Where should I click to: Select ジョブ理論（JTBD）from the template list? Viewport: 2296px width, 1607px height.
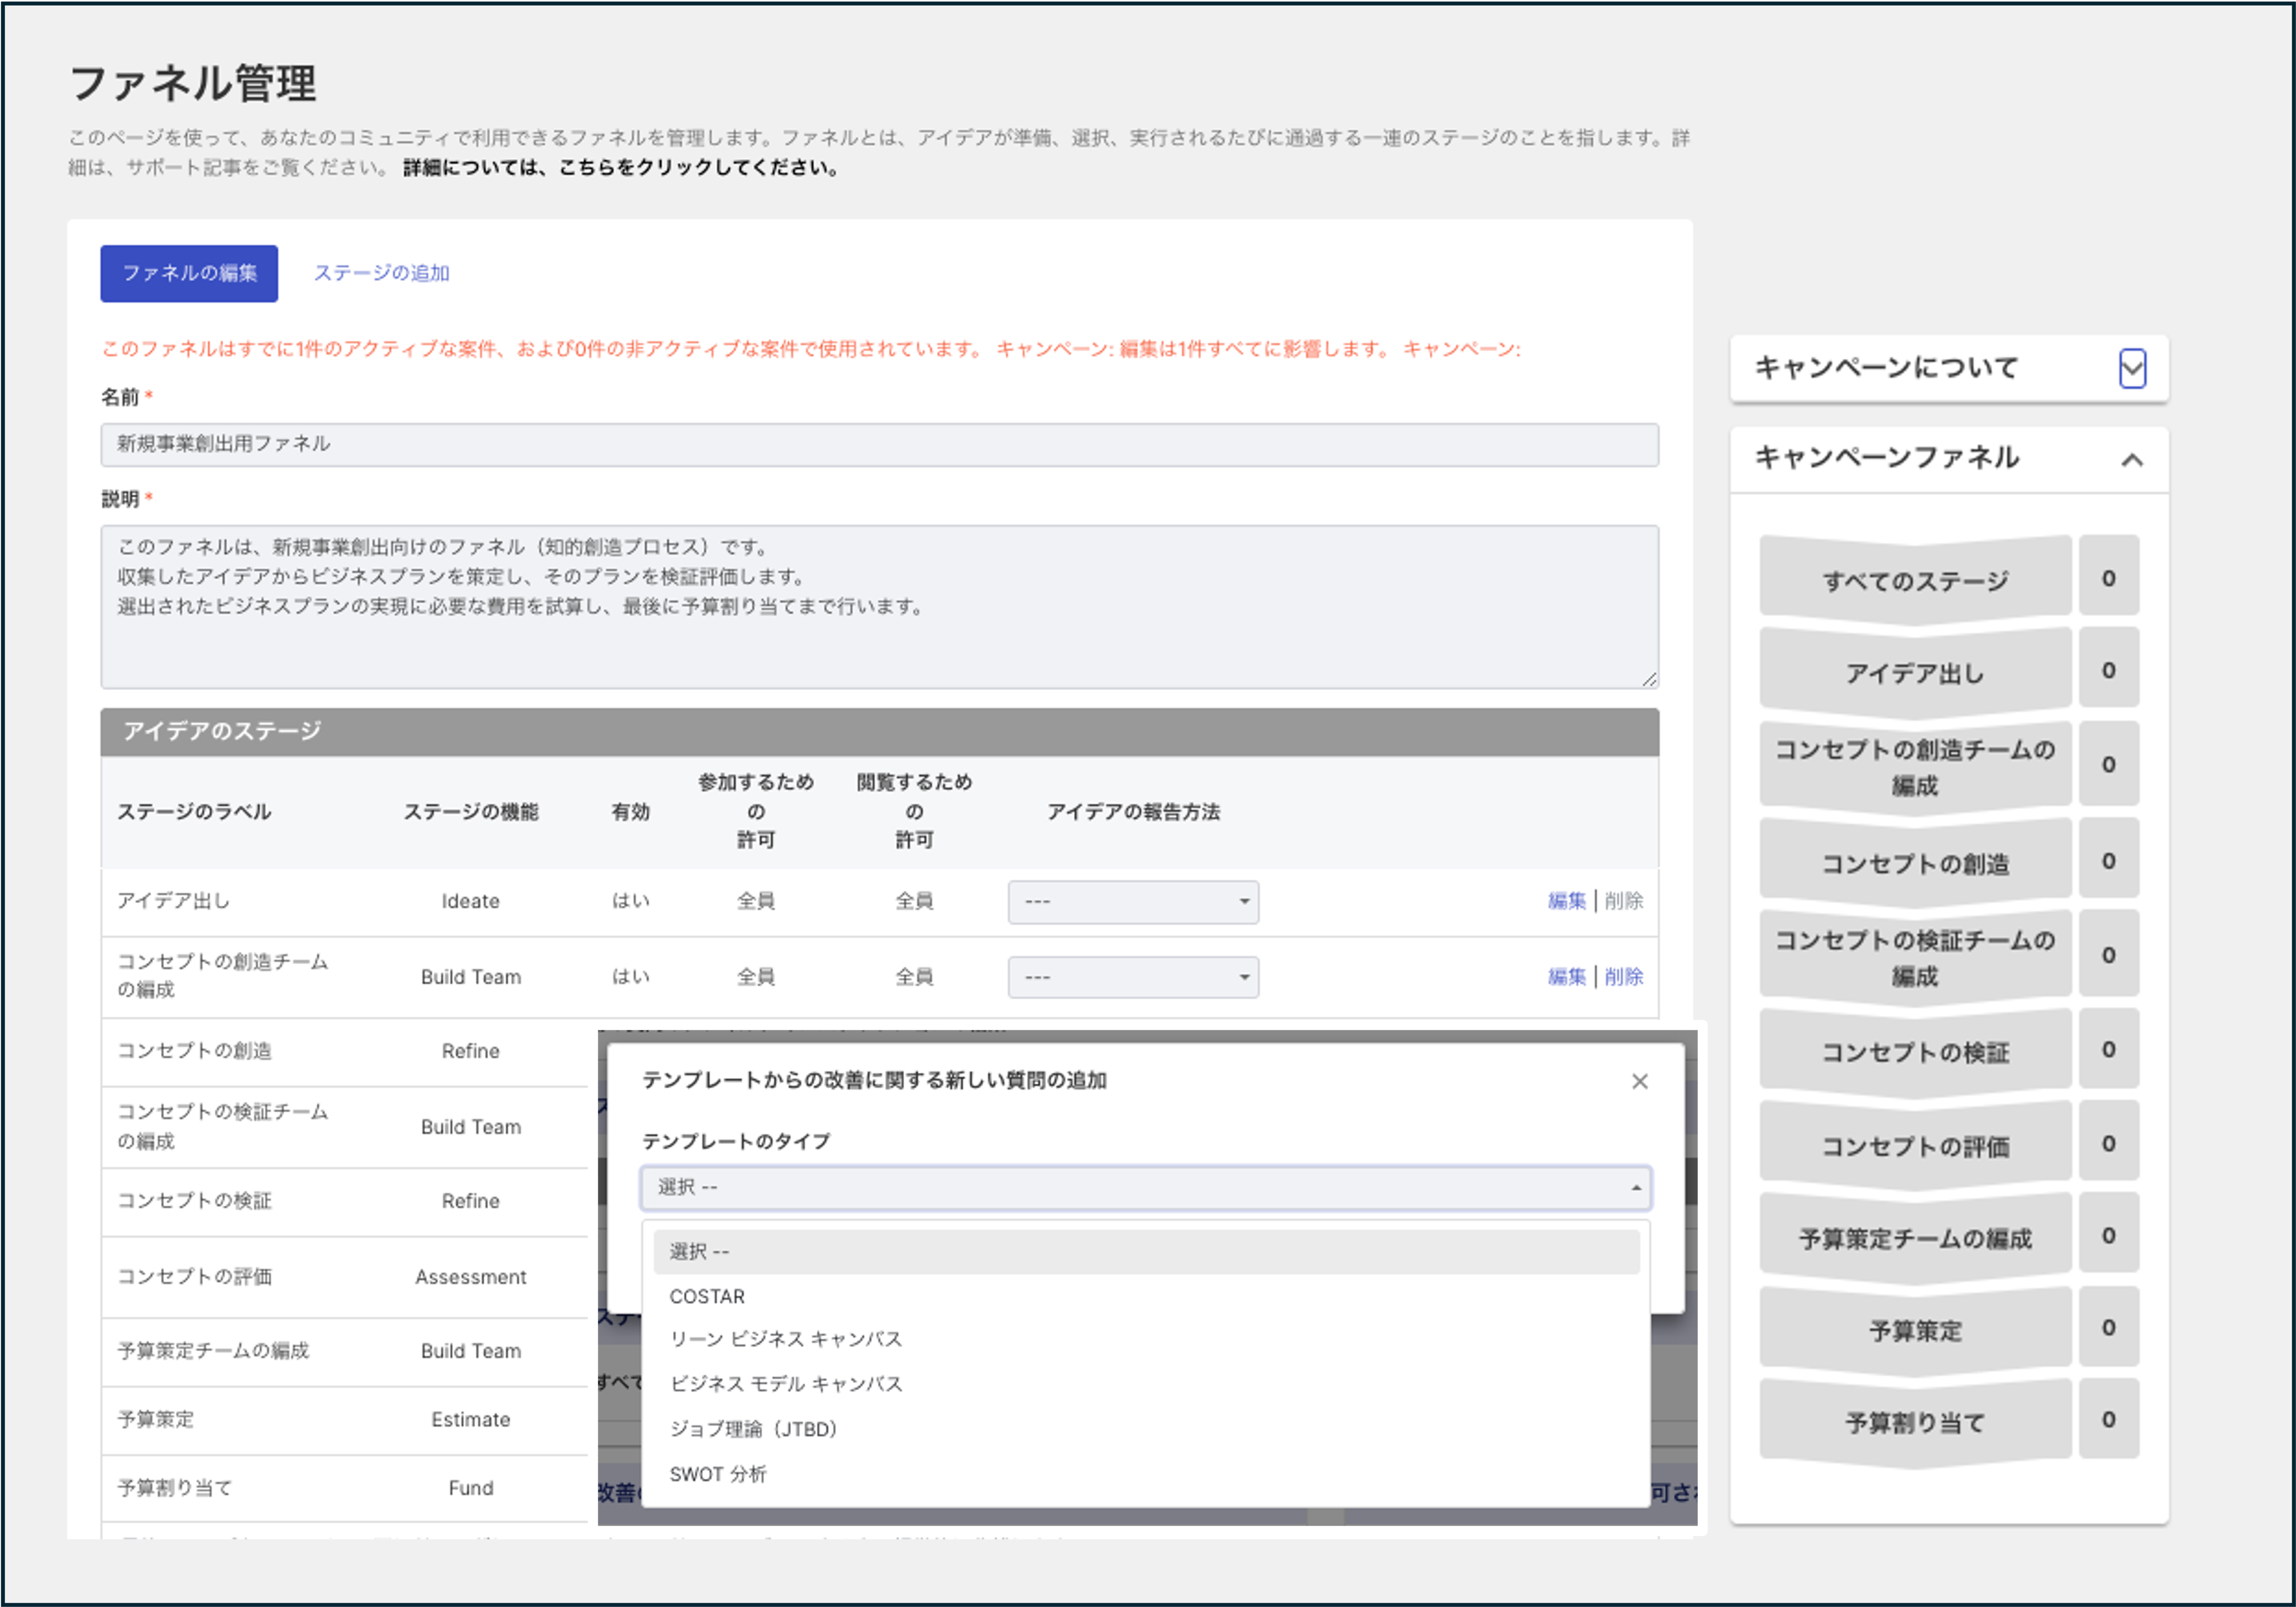pyautogui.click(x=754, y=1429)
